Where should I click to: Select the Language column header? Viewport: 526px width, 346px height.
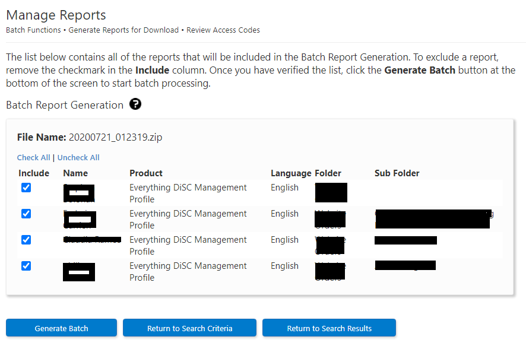pos(291,173)
